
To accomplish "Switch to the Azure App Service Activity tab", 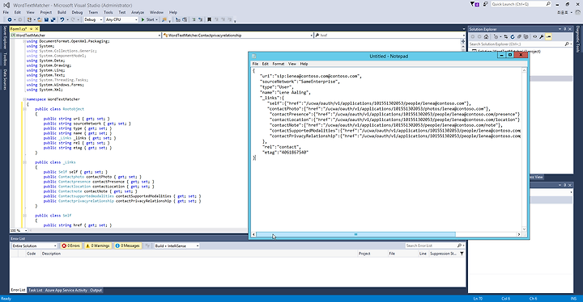I will [x=66, y=290].
